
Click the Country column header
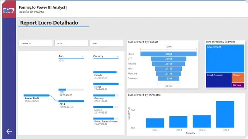click(98, 56)
